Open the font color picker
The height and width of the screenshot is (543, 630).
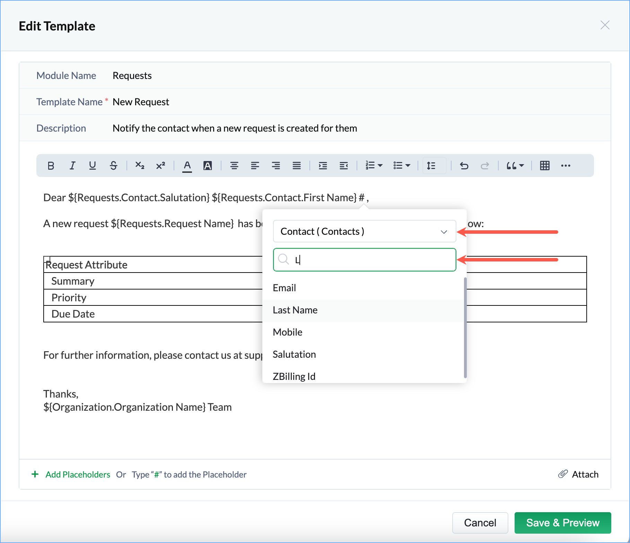click(187, 166)
